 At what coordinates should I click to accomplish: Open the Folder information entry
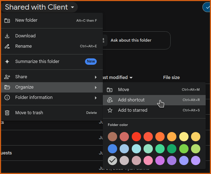pos(52,97)
